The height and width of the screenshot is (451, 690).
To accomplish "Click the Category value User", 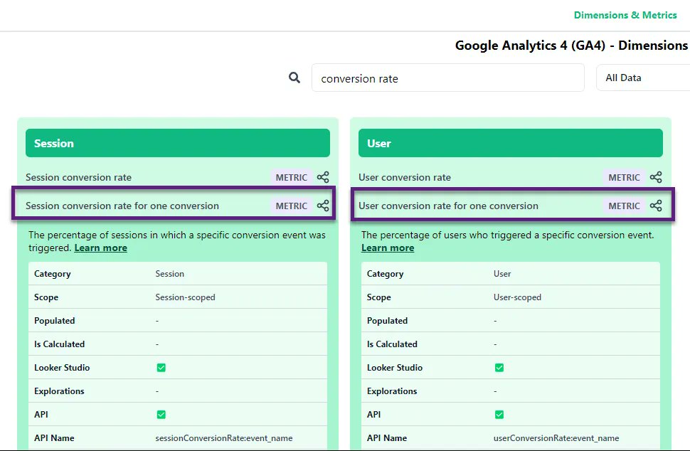I will coord(502,274).
